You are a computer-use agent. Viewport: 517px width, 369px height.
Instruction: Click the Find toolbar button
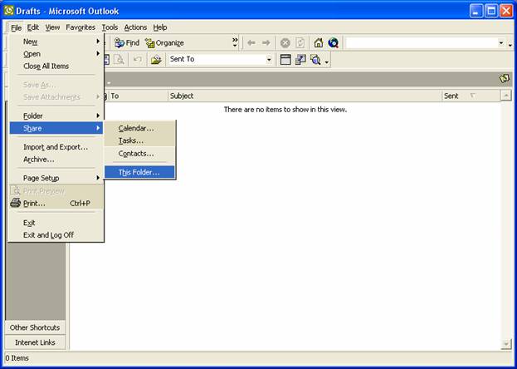point(127,43)
